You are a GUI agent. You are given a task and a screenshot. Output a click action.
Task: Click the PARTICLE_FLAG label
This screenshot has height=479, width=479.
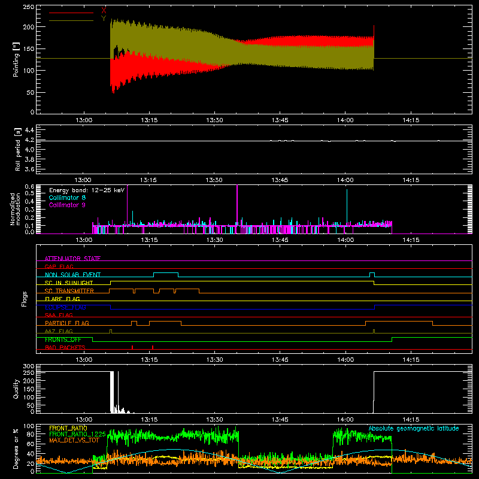coord(67,323)
